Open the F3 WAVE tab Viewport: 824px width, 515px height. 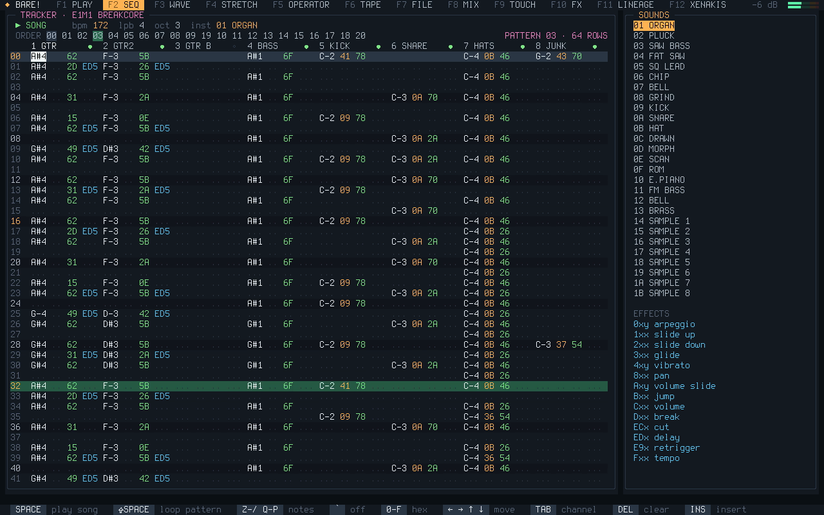pos(173,5)
